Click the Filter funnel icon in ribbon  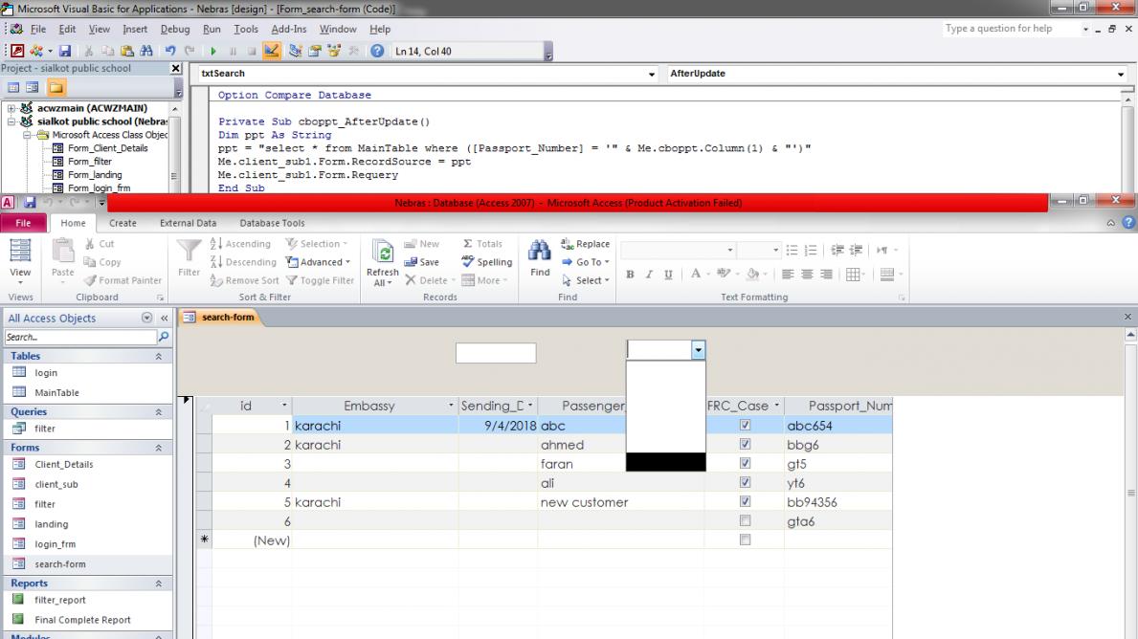(x=189, y=258)
